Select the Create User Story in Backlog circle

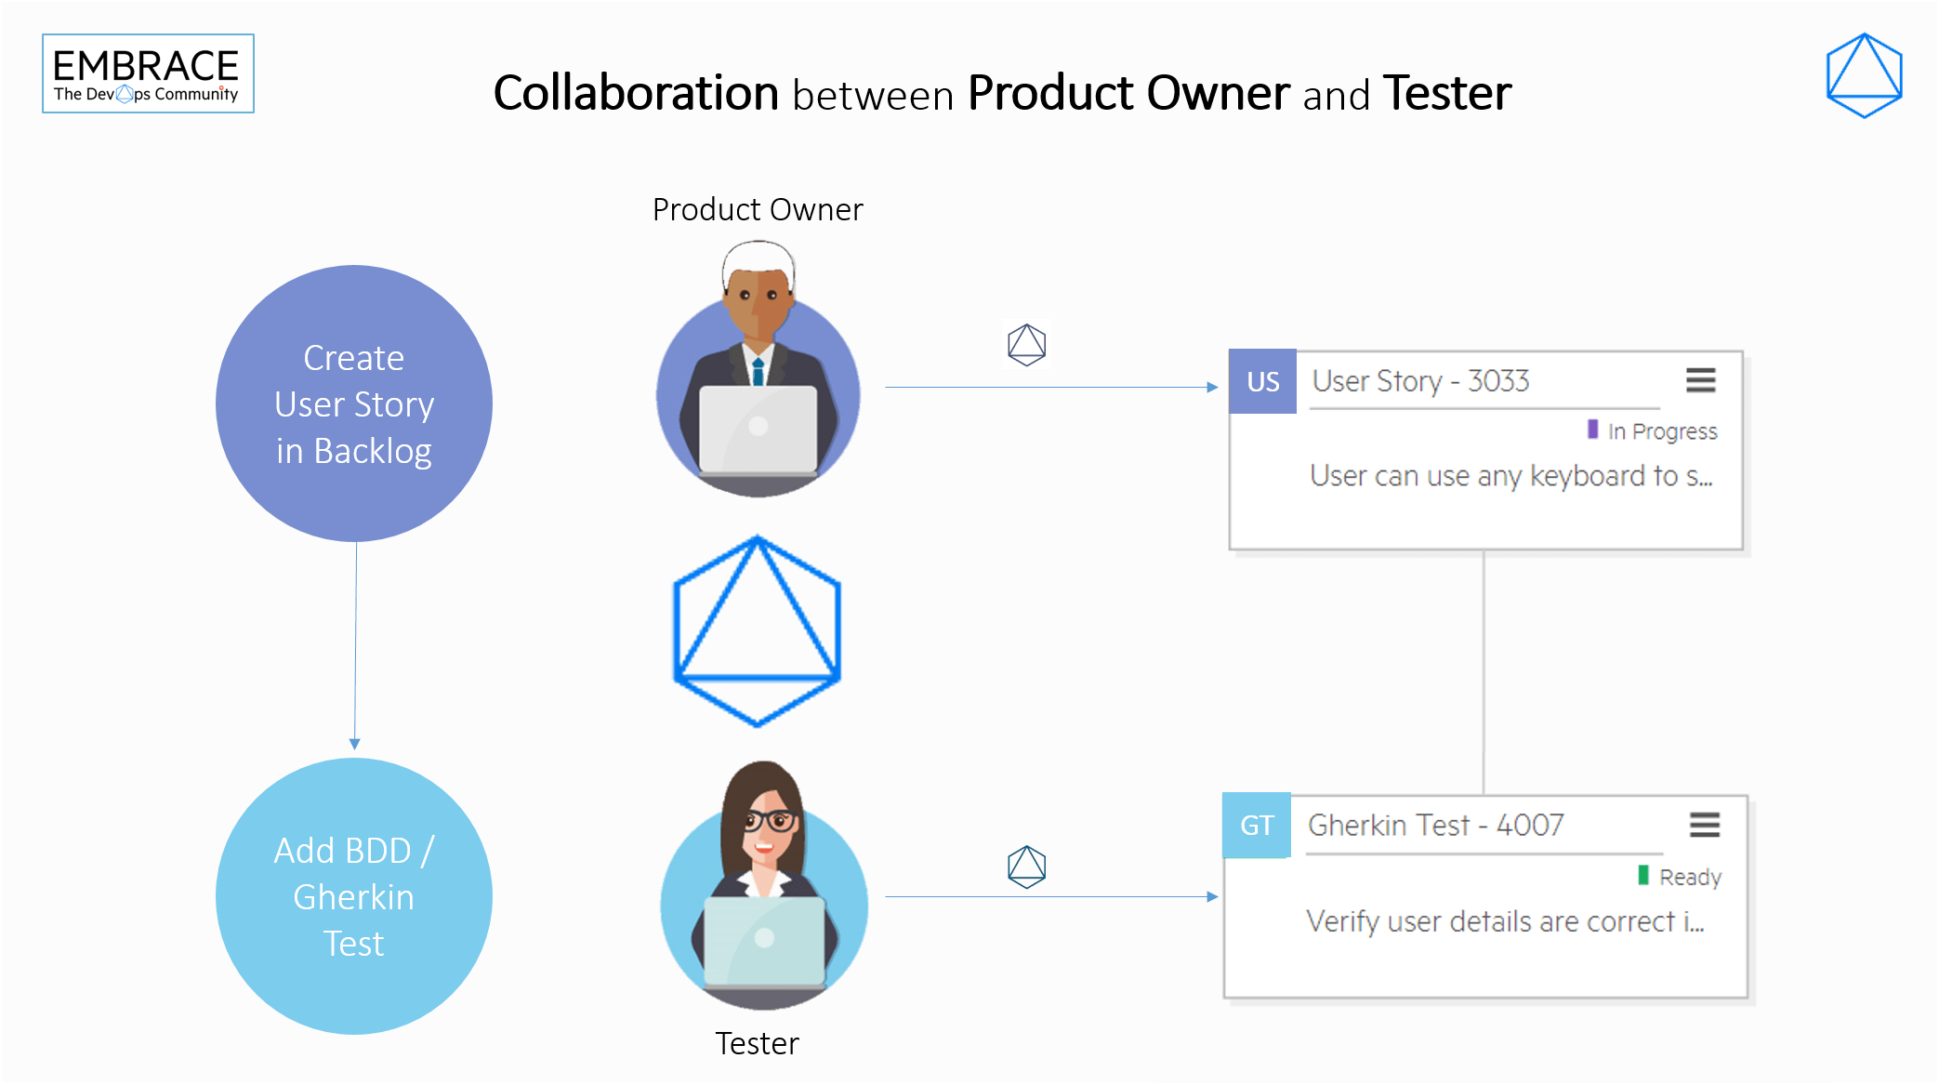point(354,404)
